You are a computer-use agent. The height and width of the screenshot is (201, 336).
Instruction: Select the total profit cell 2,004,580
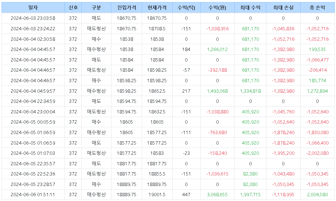point(317,195)
